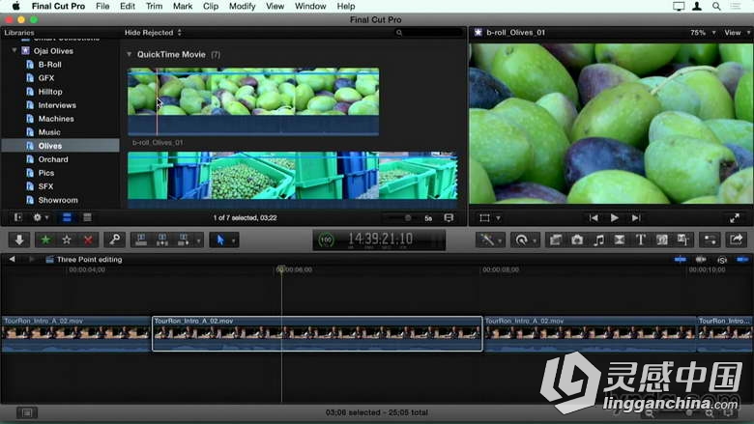
Task: Click the Unrate white star button
Action: point(67,240)
